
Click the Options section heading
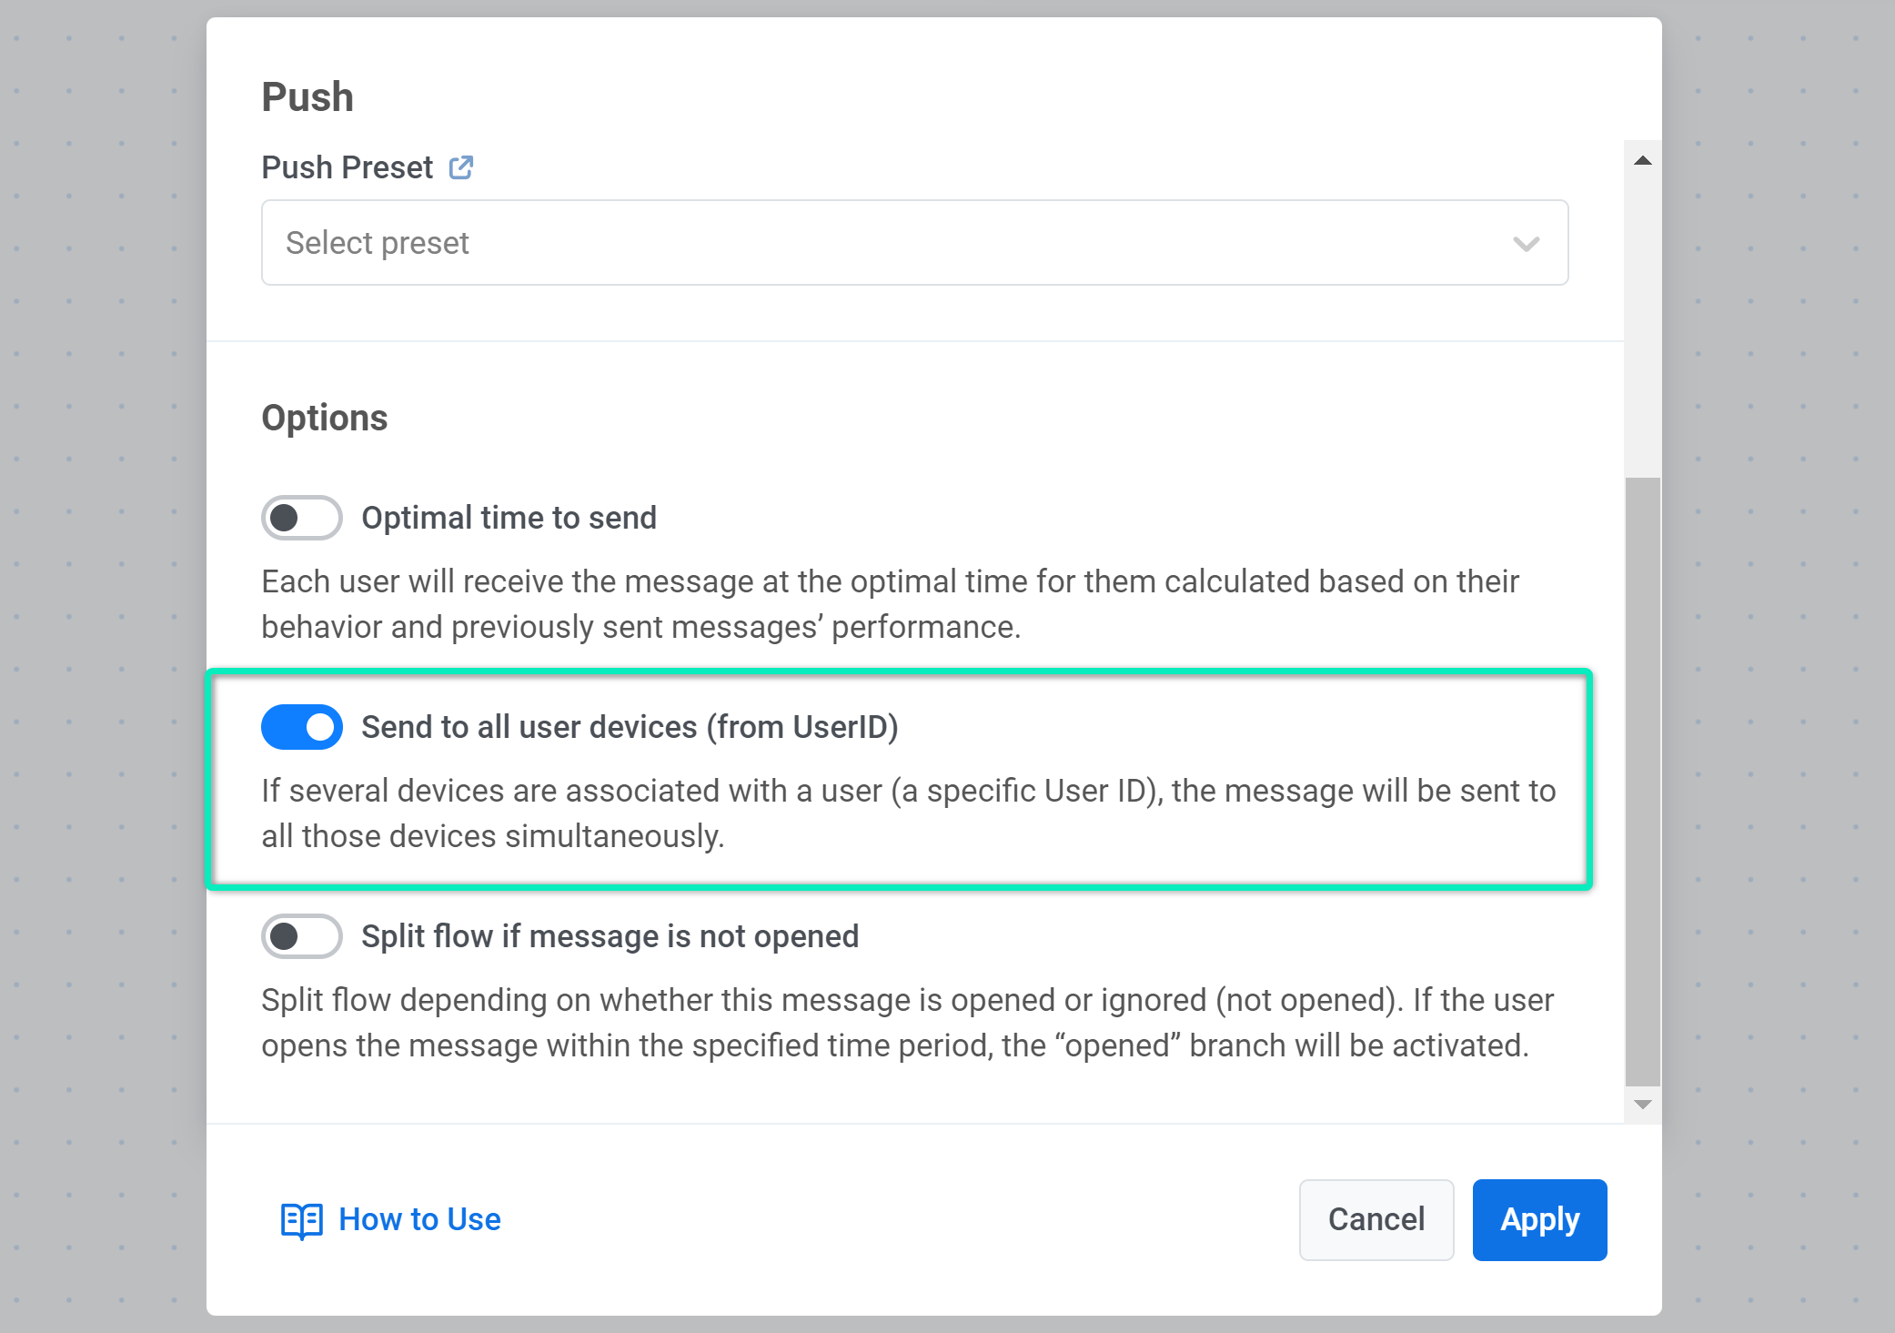click(325, 418)
